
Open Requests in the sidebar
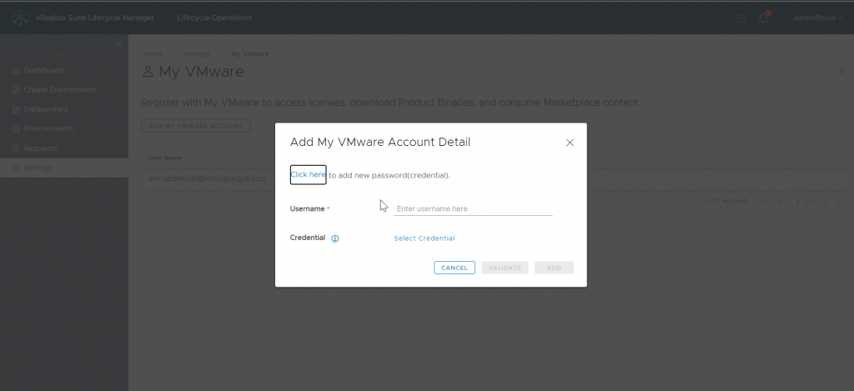40,148
